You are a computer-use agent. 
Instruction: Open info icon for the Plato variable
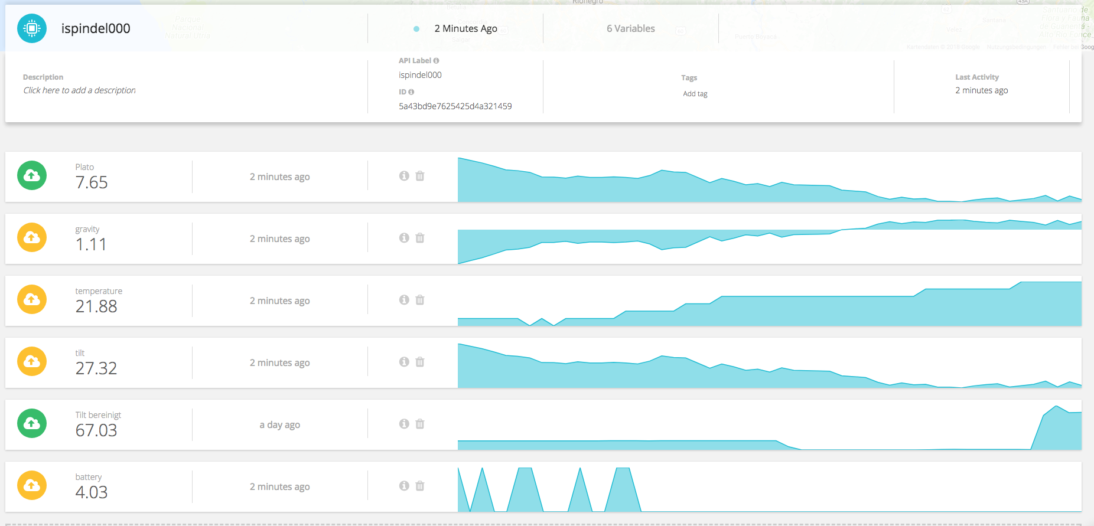pos(404,176)
